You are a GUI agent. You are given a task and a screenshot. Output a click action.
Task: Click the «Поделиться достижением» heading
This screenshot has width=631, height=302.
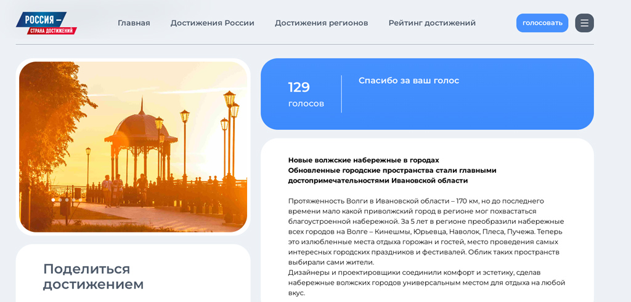pyautogui.click(x=93, y=276)
